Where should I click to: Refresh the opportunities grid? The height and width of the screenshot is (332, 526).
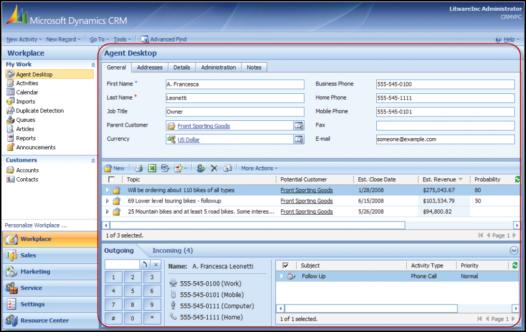click(517, 180)
